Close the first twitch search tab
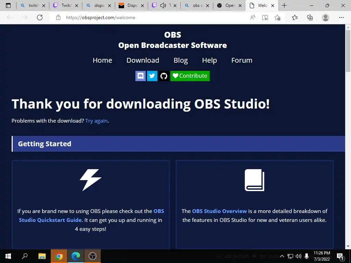 point(44,5)
